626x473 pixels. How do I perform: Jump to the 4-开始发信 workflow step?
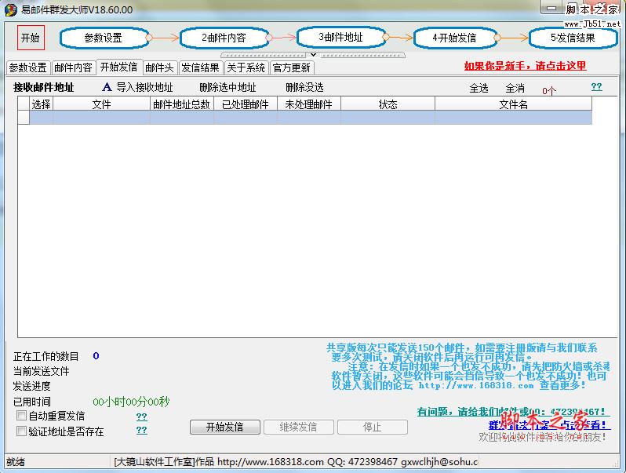(x=454, y=38)
